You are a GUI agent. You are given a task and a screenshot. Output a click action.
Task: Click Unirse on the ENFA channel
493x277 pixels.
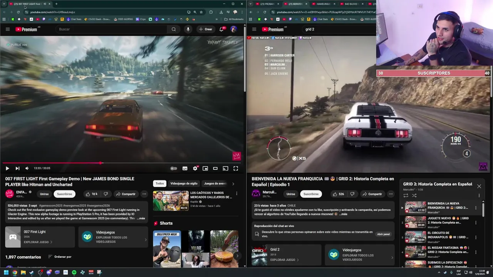pos(44,194)
